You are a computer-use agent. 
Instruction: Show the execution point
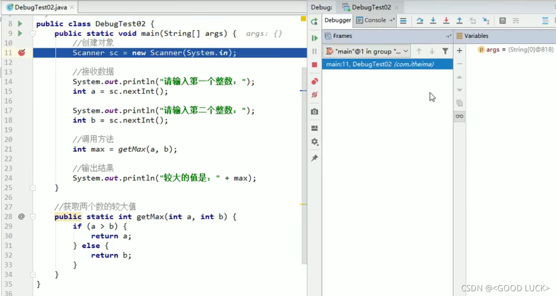(403, 20)
